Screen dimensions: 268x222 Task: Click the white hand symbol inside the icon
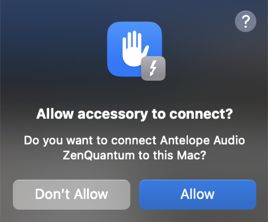135,49
